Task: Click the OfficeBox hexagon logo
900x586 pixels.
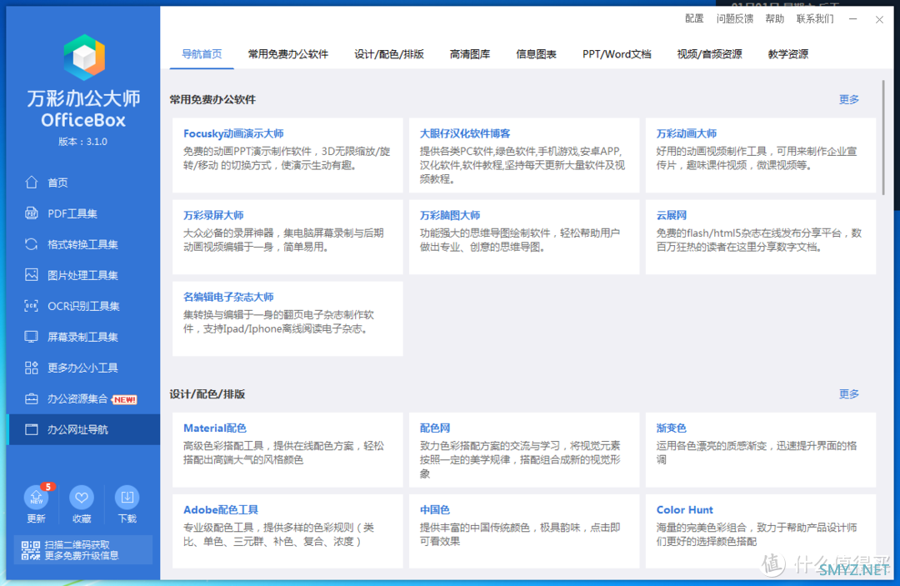Action: coord(84,58)
